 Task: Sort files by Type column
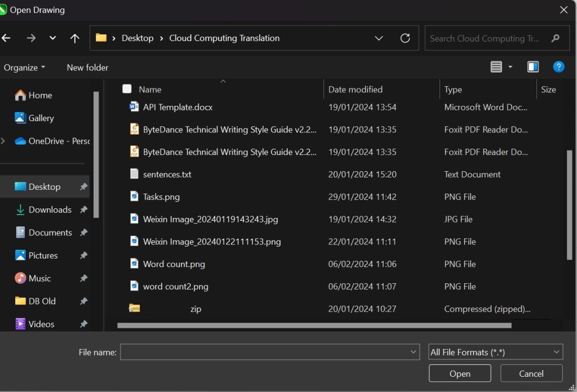(x=453, y=90)
